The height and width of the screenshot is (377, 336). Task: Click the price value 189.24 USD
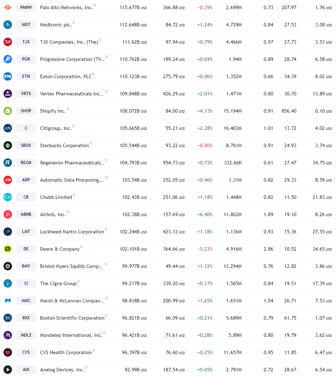point(174,59)
